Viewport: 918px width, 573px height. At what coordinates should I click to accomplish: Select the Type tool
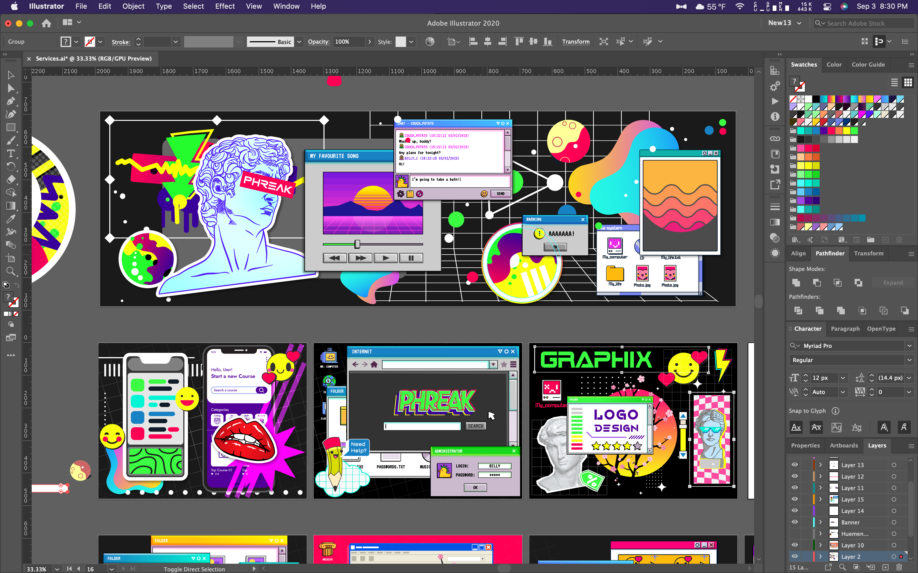click(x=11, y=153)
